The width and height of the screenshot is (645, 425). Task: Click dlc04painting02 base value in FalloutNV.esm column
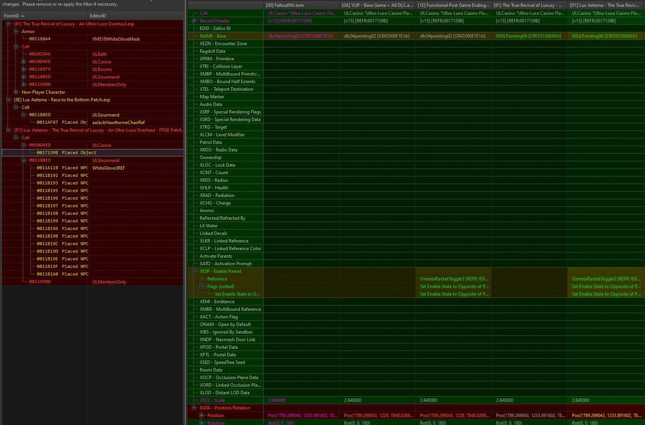coord(301,36)
